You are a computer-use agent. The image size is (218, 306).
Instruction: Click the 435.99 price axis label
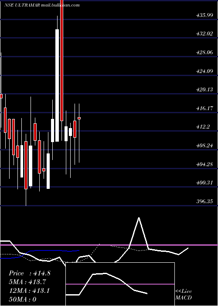[x=204, y=15]
